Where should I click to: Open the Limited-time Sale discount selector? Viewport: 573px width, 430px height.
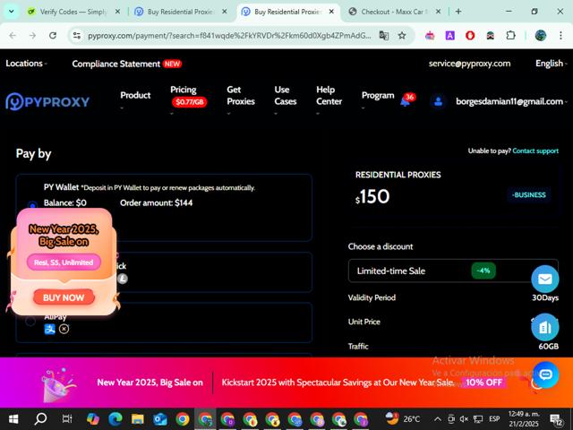point(453,271)
